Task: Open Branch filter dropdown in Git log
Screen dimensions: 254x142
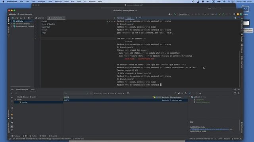Action: point(97,93)
